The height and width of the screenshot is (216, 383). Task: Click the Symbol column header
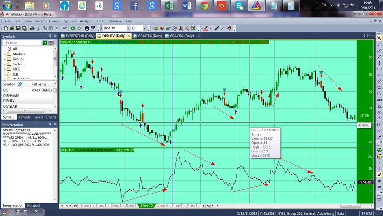[15, 84]
